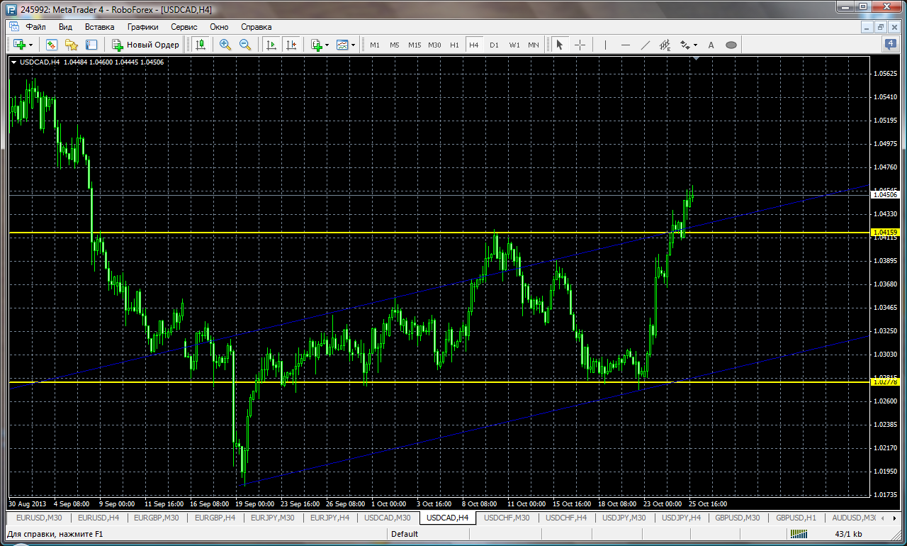This screenshot has width=907, height=546.
Task: Select the trendline drawing tool
Action: [646, 45]
